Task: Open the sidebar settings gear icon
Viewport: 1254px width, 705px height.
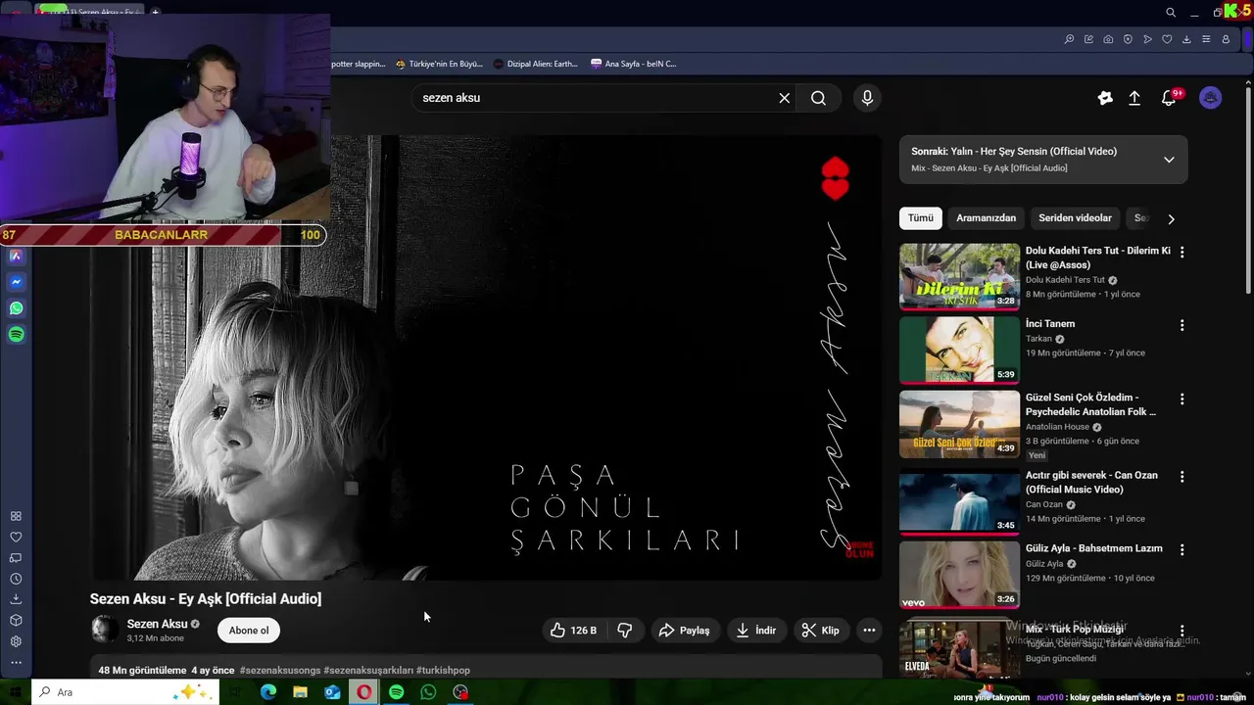Action: pos(16,642)
